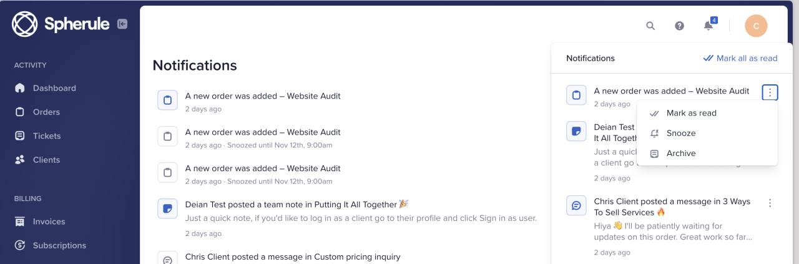Viewport: 799px width, 264px height.
Task: Open the user avatar with letter C
Action: pyautogui.click(x=756, y=26)
